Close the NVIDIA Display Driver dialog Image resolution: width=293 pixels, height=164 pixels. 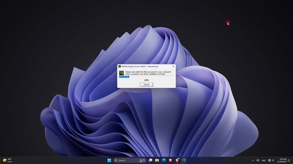pyautogui.click(x=173, y=67)
